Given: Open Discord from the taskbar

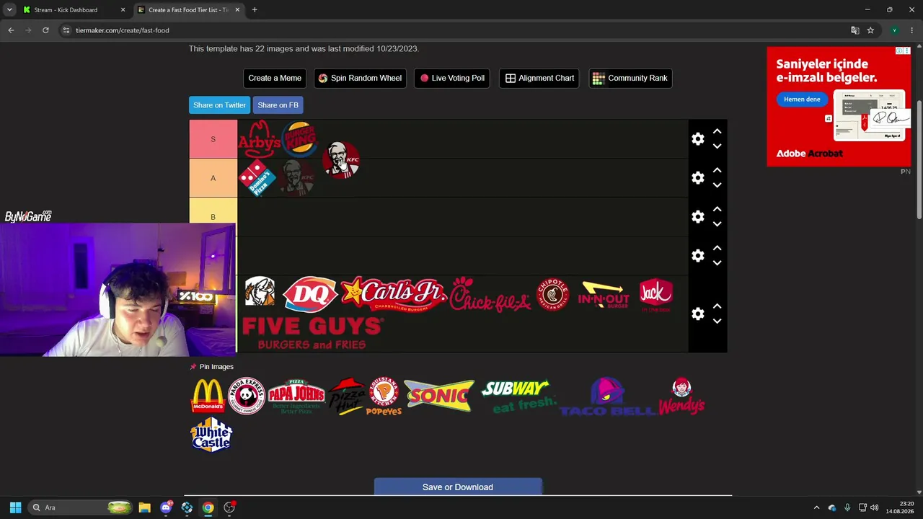Looking at the screenshot, I should [x=166, y=507].
